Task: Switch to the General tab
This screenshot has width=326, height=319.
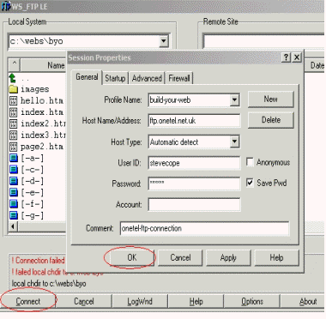Action: pyautogui.click(x=87, y=77)
